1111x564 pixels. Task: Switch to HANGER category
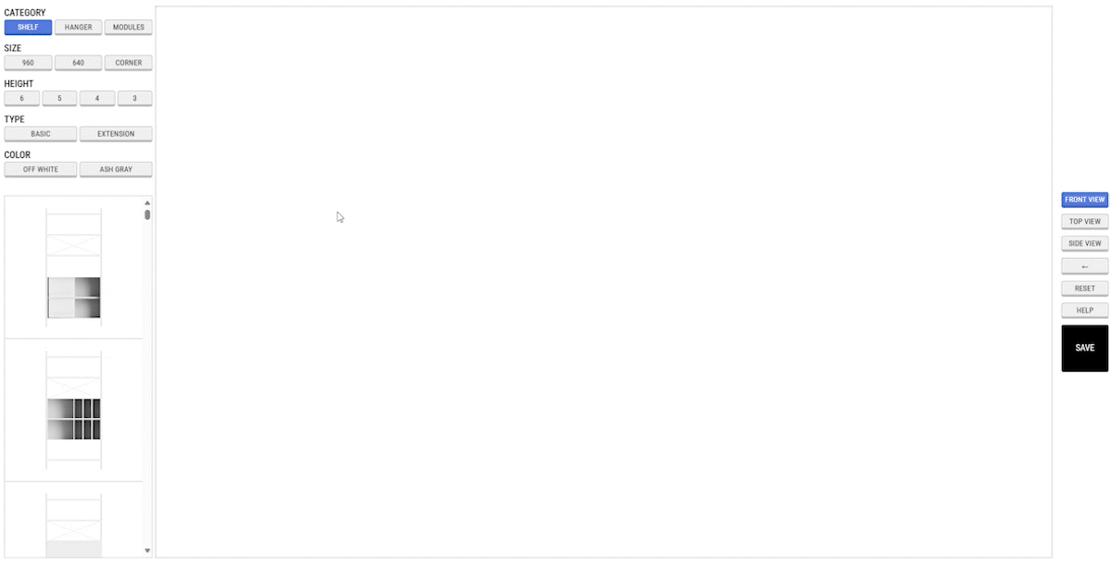tap(78, 27)
